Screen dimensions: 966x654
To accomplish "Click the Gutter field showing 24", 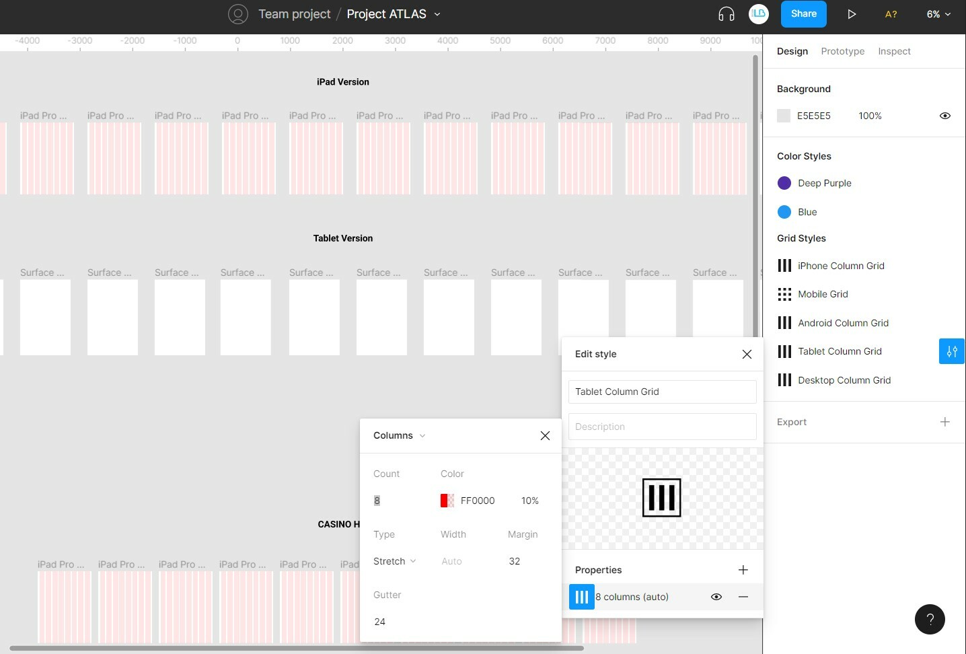I will (x=380, y=622).
